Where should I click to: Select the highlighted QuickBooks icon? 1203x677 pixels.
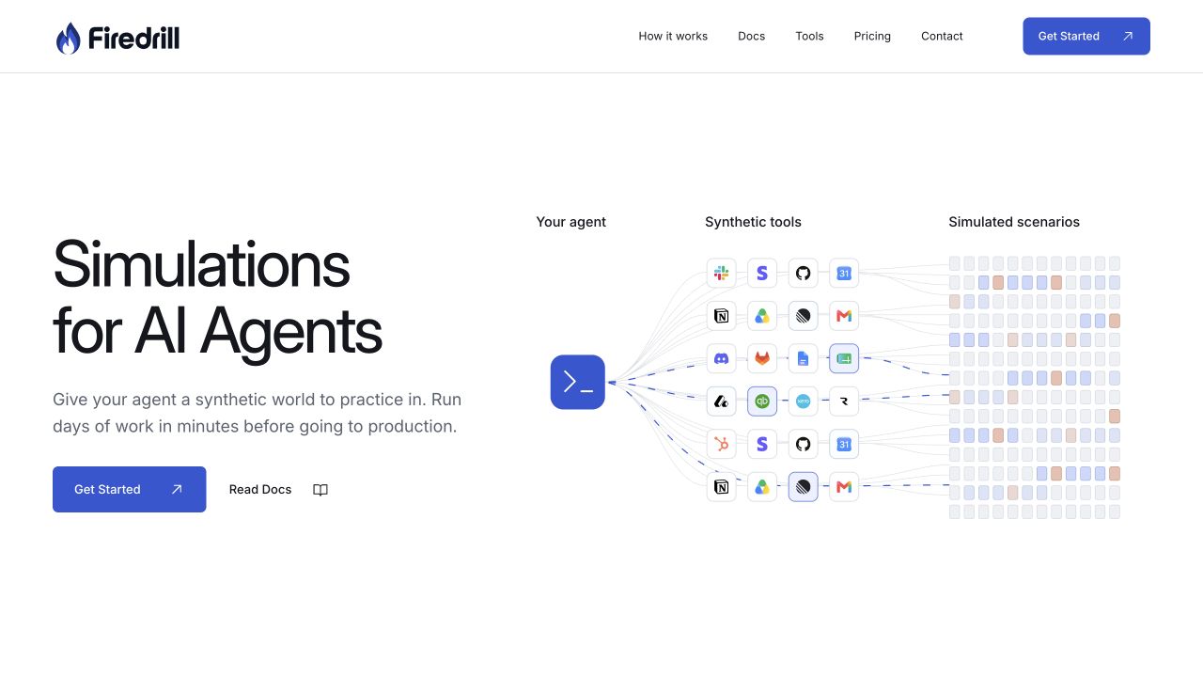[762, 401]
